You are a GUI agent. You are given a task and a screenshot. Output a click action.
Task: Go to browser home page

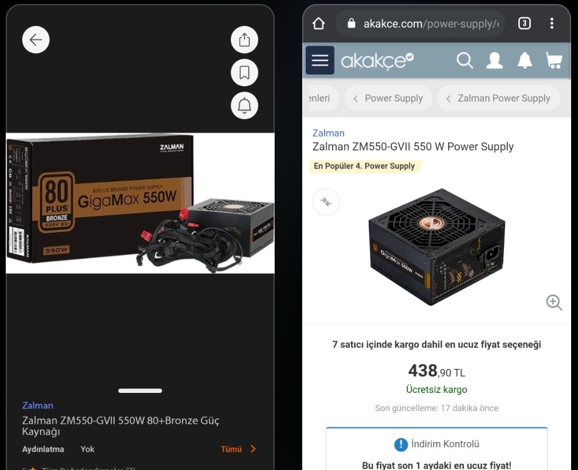point(318,24)
